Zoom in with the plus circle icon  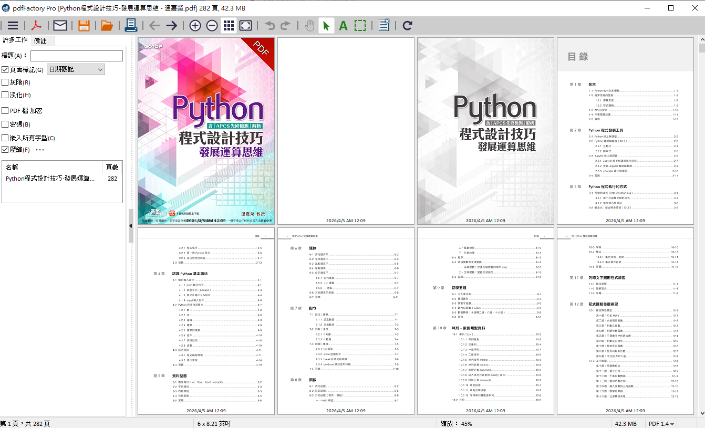[x=195, y=25]
